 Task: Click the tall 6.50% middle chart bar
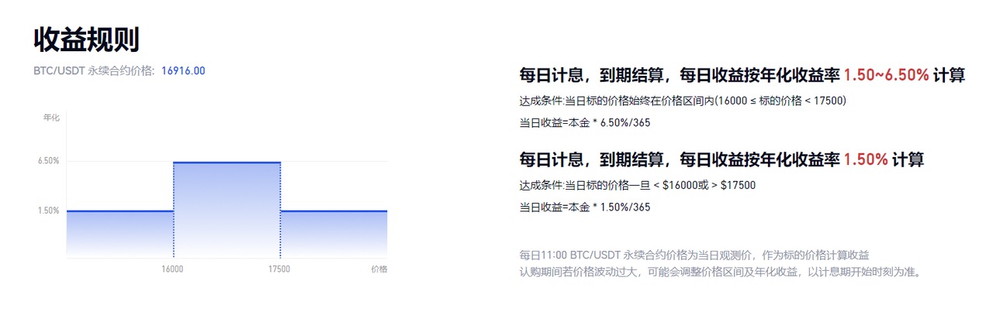[226, 209]
